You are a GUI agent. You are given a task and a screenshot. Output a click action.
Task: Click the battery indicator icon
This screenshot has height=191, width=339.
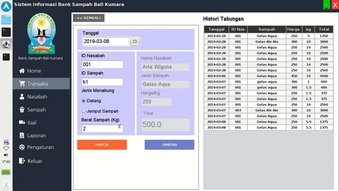click(x=6, y=172)
